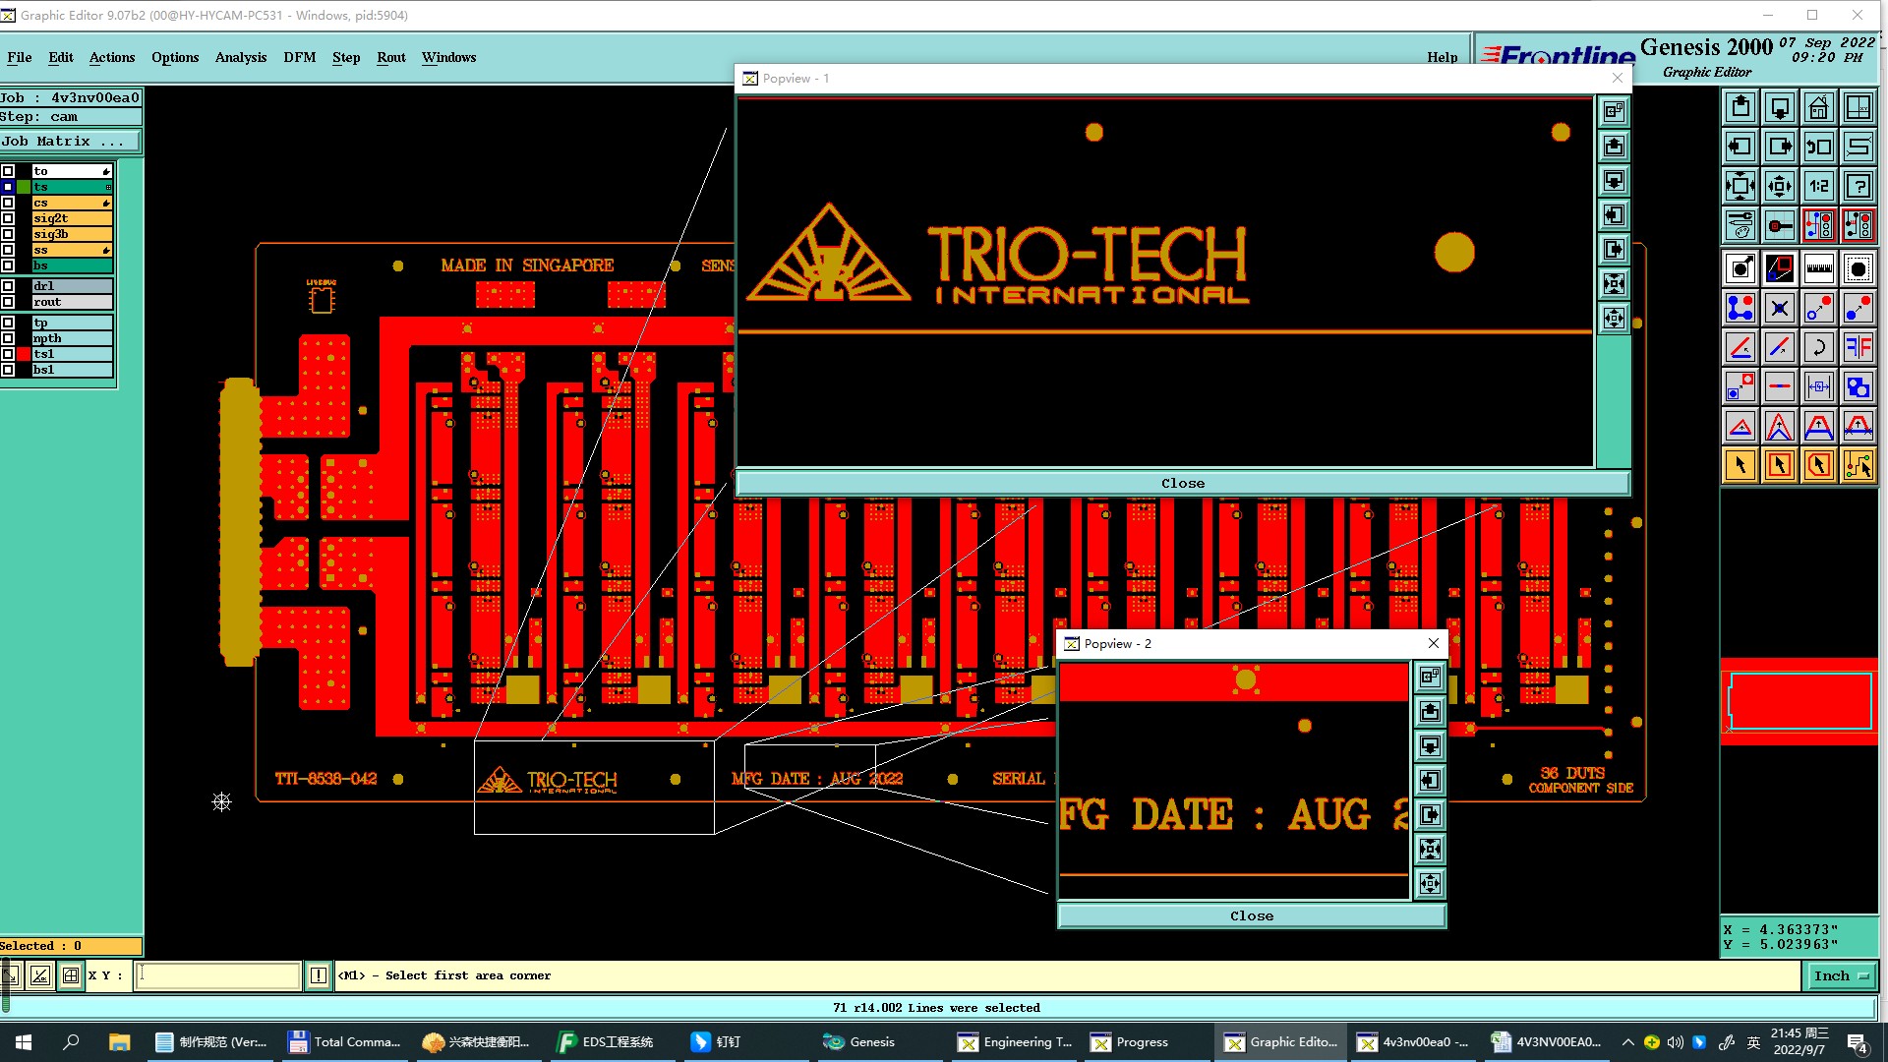Open the DFM menu

(x=300, y=57)
